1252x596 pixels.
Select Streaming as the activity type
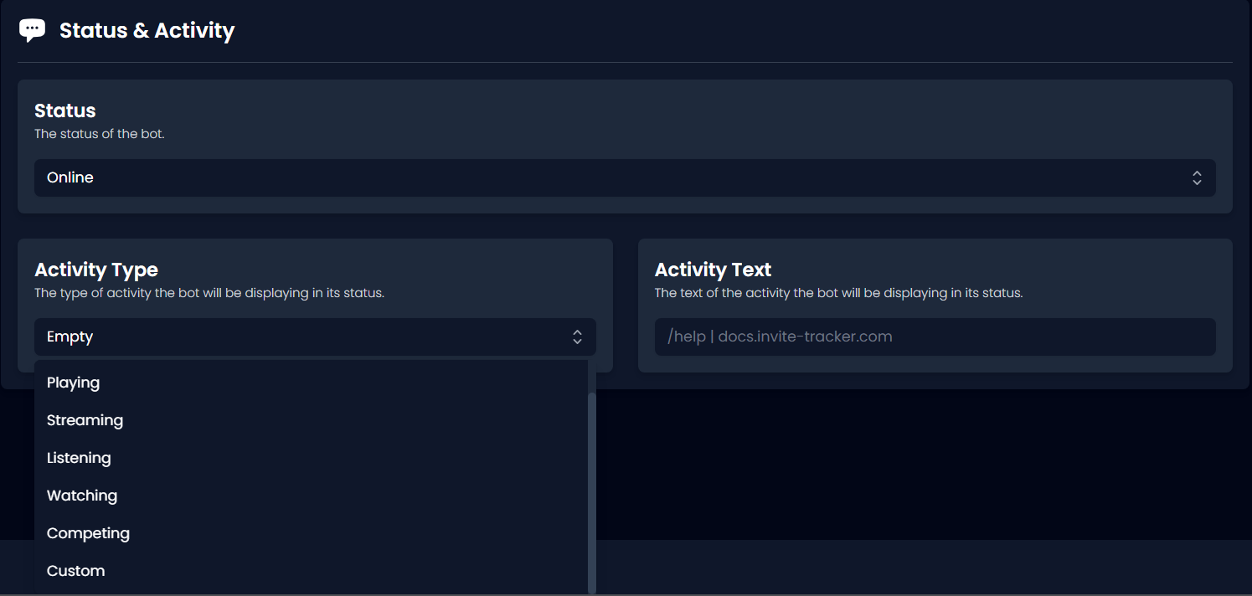click(85, 420)
